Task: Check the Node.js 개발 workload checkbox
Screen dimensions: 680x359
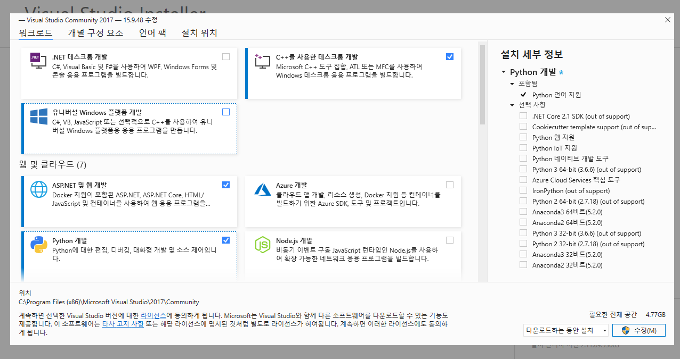Action: click(x=450, y=240)
